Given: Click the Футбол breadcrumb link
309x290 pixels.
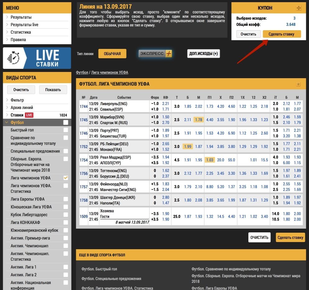Looking at the screenshot, I should (82, 73).
